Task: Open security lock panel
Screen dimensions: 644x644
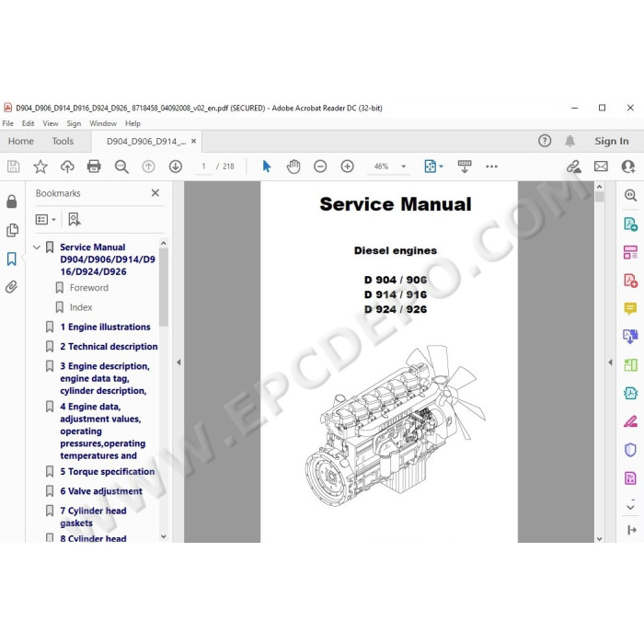Action: (11, 201)
